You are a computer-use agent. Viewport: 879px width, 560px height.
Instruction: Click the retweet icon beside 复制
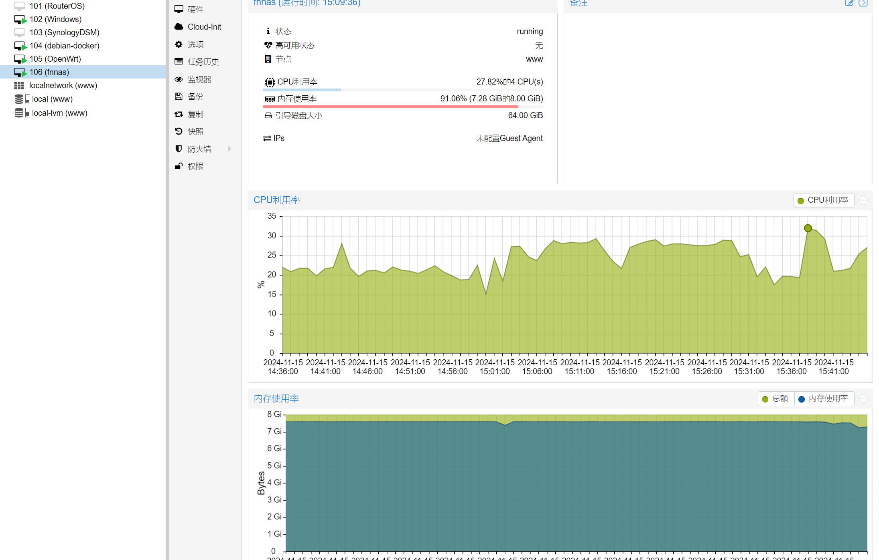point(179,114)
